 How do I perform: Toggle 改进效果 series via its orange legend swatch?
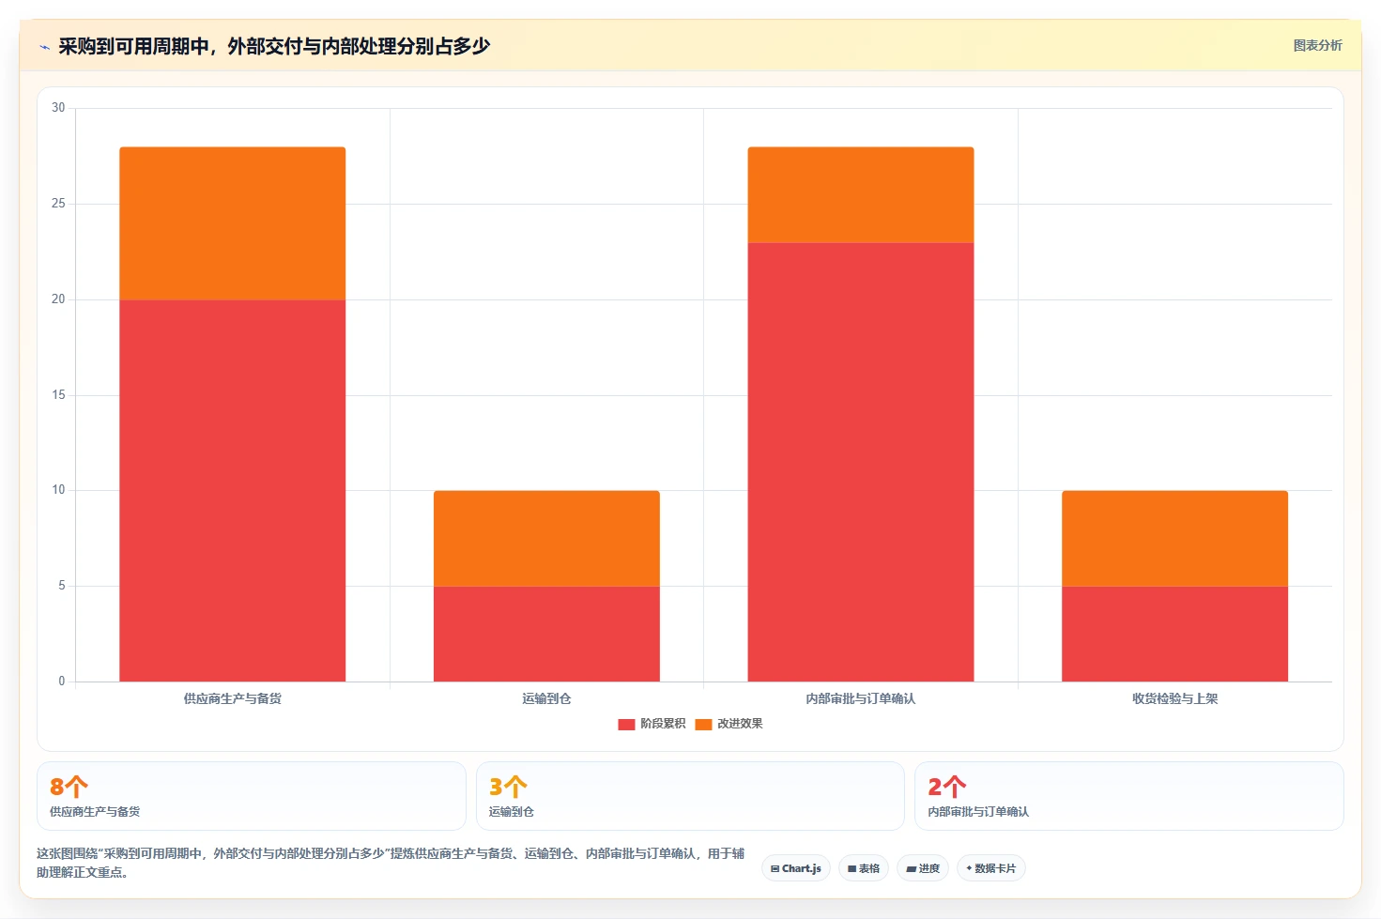[703, 724]
